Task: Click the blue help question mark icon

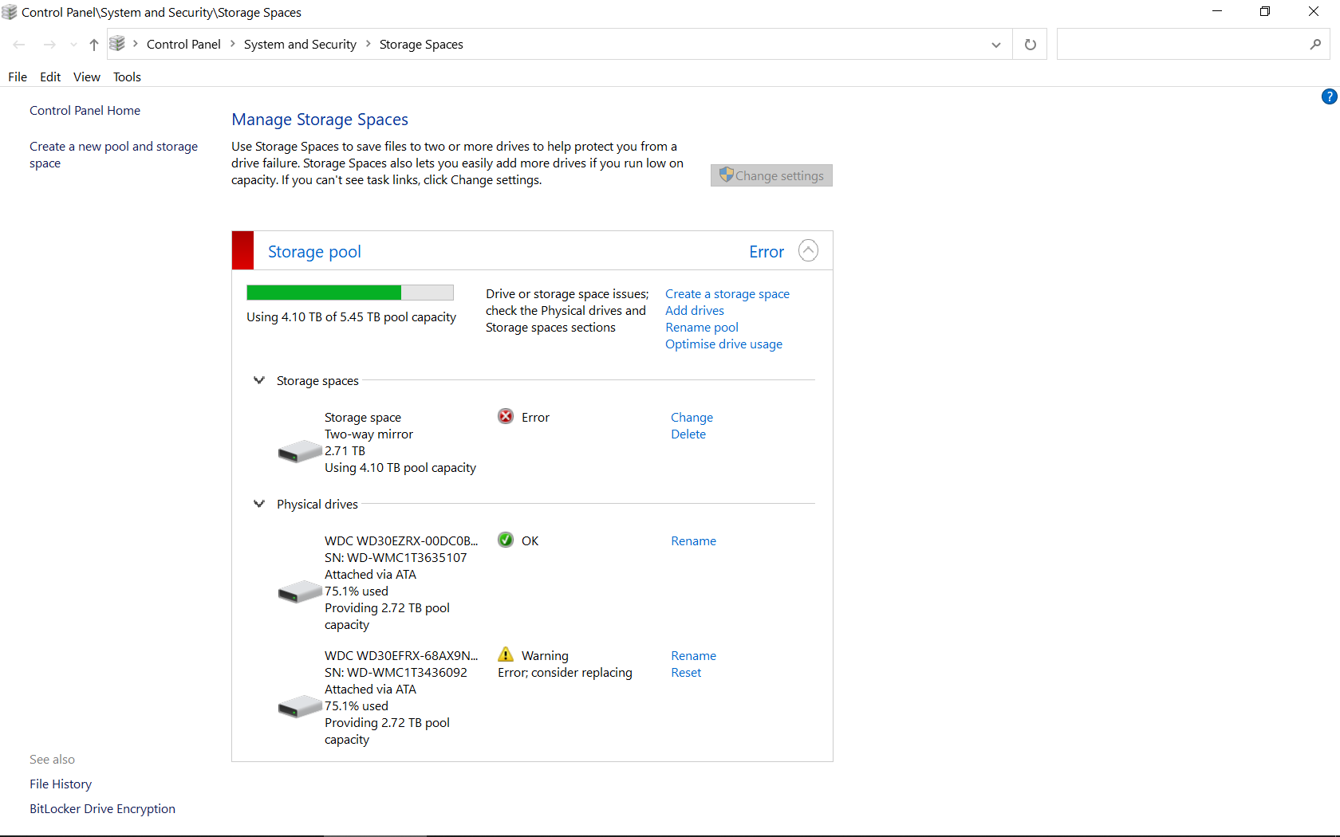Action: 1329,96
